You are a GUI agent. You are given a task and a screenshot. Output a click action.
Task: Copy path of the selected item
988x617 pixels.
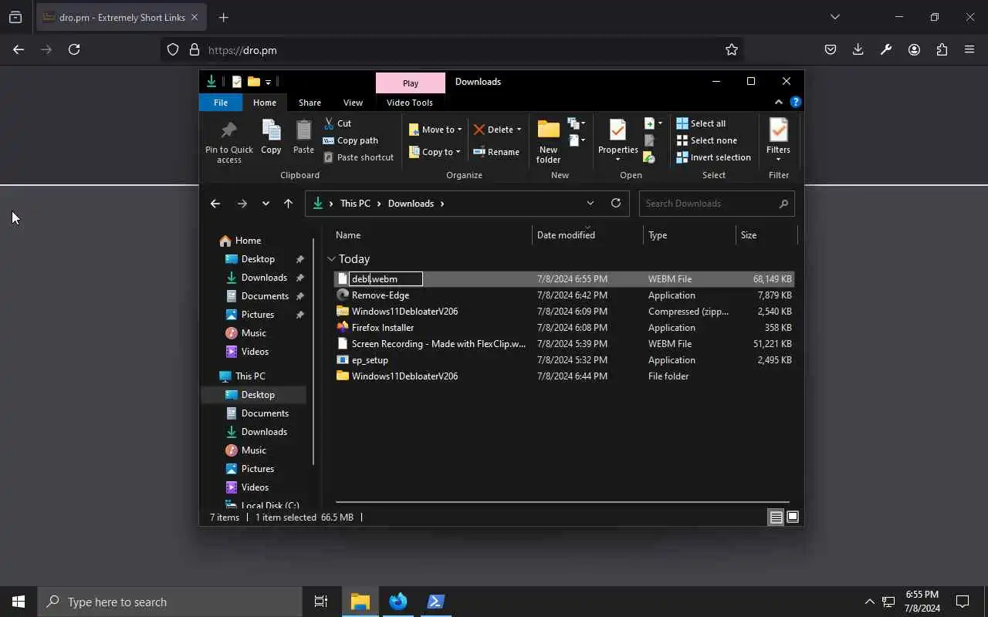pyautogui.click(x=350, y=140)
